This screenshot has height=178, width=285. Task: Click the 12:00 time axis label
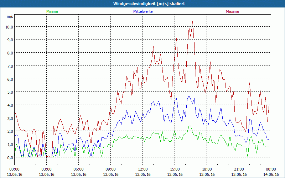tap(143, 169)
